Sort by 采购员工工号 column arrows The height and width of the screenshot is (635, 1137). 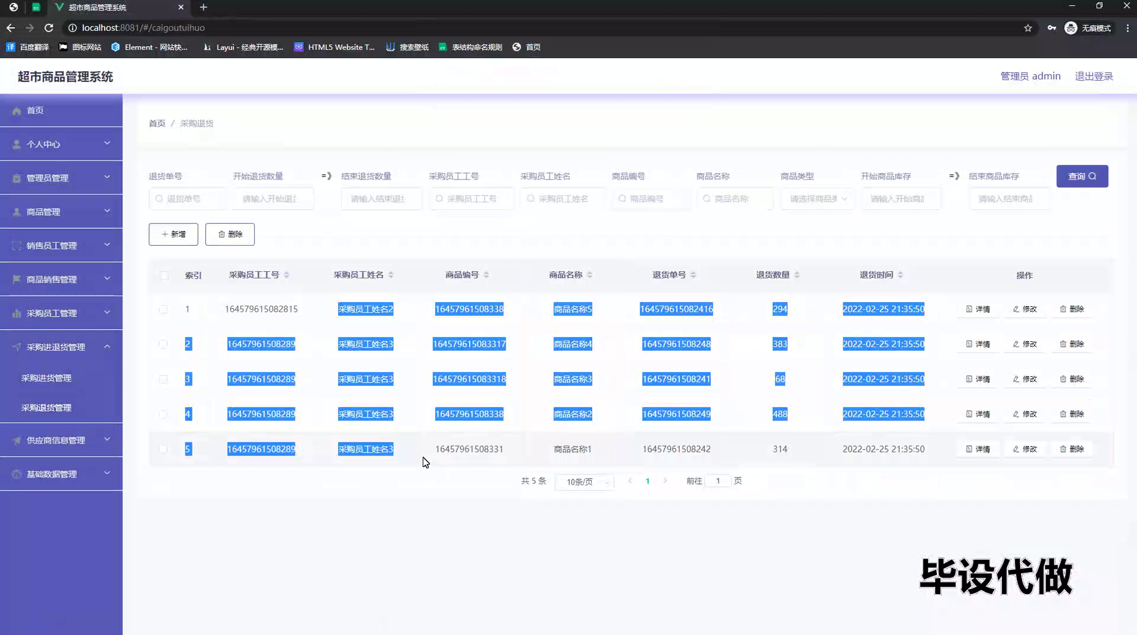[287, 275]
